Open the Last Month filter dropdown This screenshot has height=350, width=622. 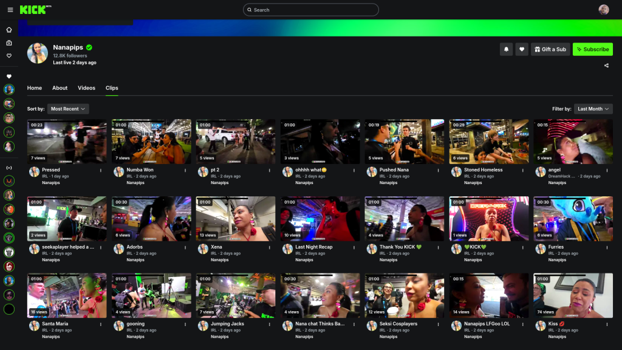[593, 109]
